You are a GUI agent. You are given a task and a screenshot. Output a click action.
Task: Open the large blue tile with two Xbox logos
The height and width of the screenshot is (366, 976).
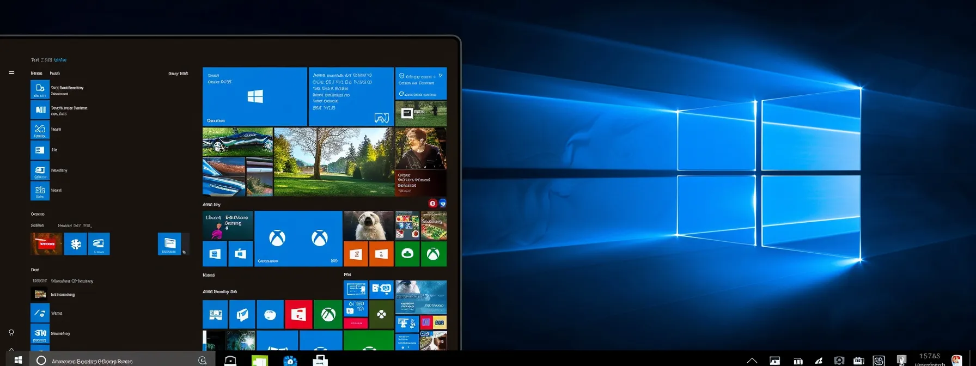pos(298,239)
